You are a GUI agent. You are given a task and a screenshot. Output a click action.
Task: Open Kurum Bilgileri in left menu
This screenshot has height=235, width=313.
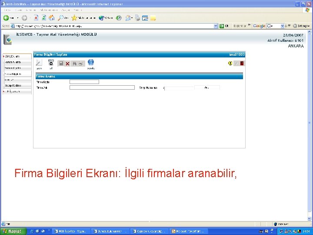click(17, 68)
